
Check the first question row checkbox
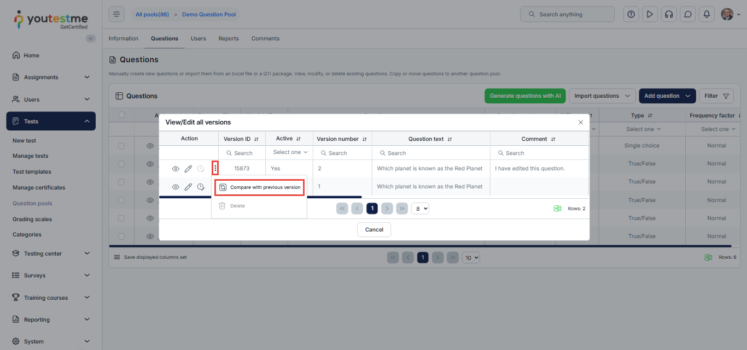click(122, 146)
